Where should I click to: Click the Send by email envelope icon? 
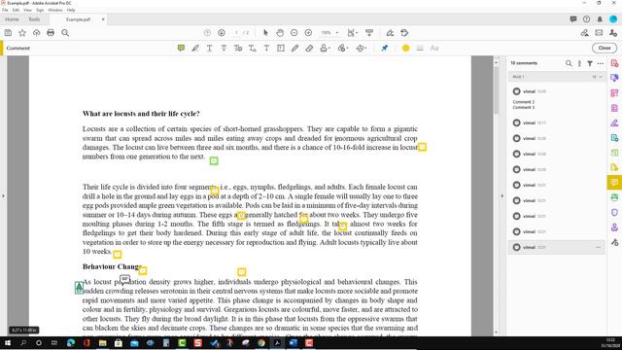599,33
